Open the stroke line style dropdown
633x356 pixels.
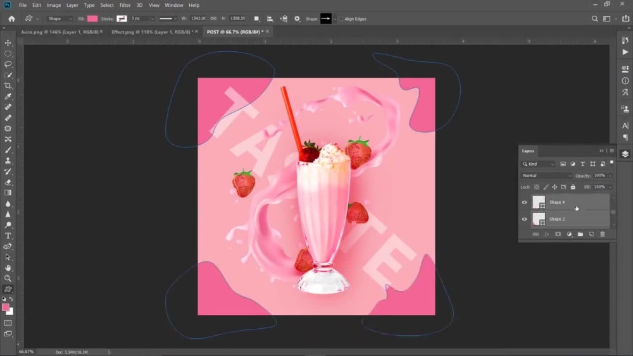(x=168, y=18)
